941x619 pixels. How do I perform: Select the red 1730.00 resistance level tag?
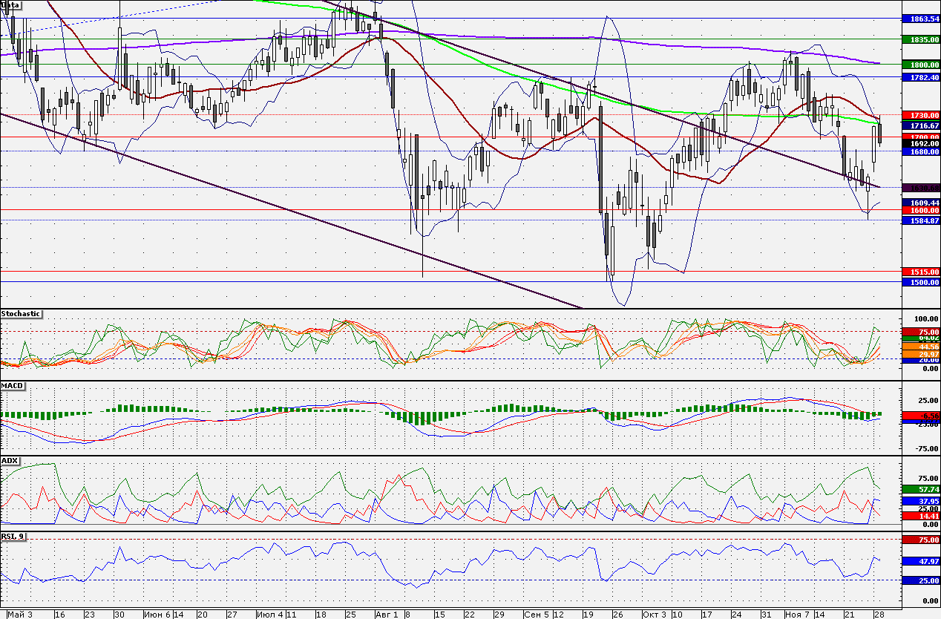point(920,116)
